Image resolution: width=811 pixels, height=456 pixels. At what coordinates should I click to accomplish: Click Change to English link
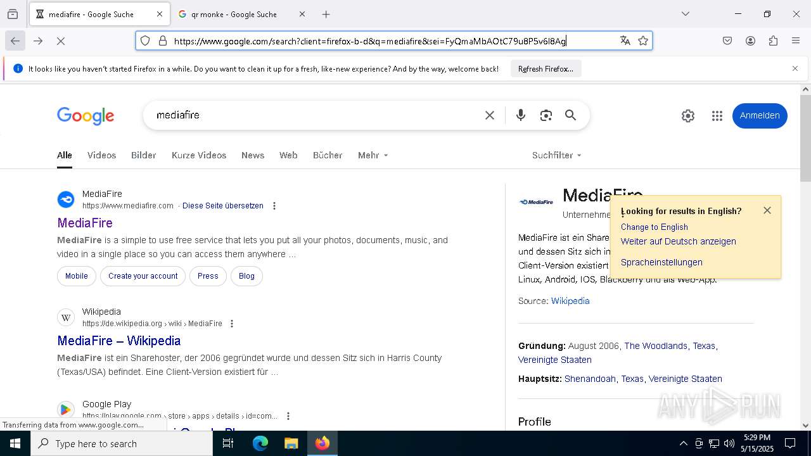click(x=655, y=227)
